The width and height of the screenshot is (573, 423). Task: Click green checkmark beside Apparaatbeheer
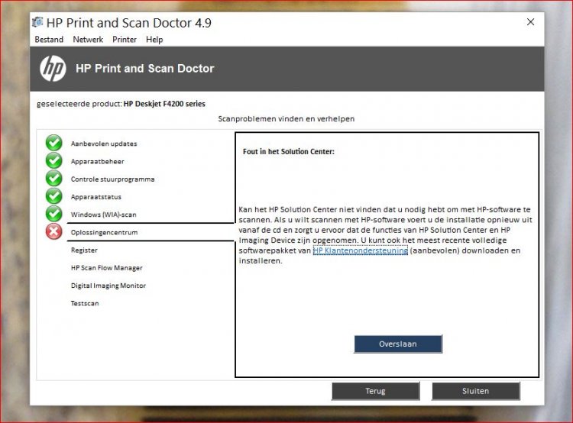53,161
